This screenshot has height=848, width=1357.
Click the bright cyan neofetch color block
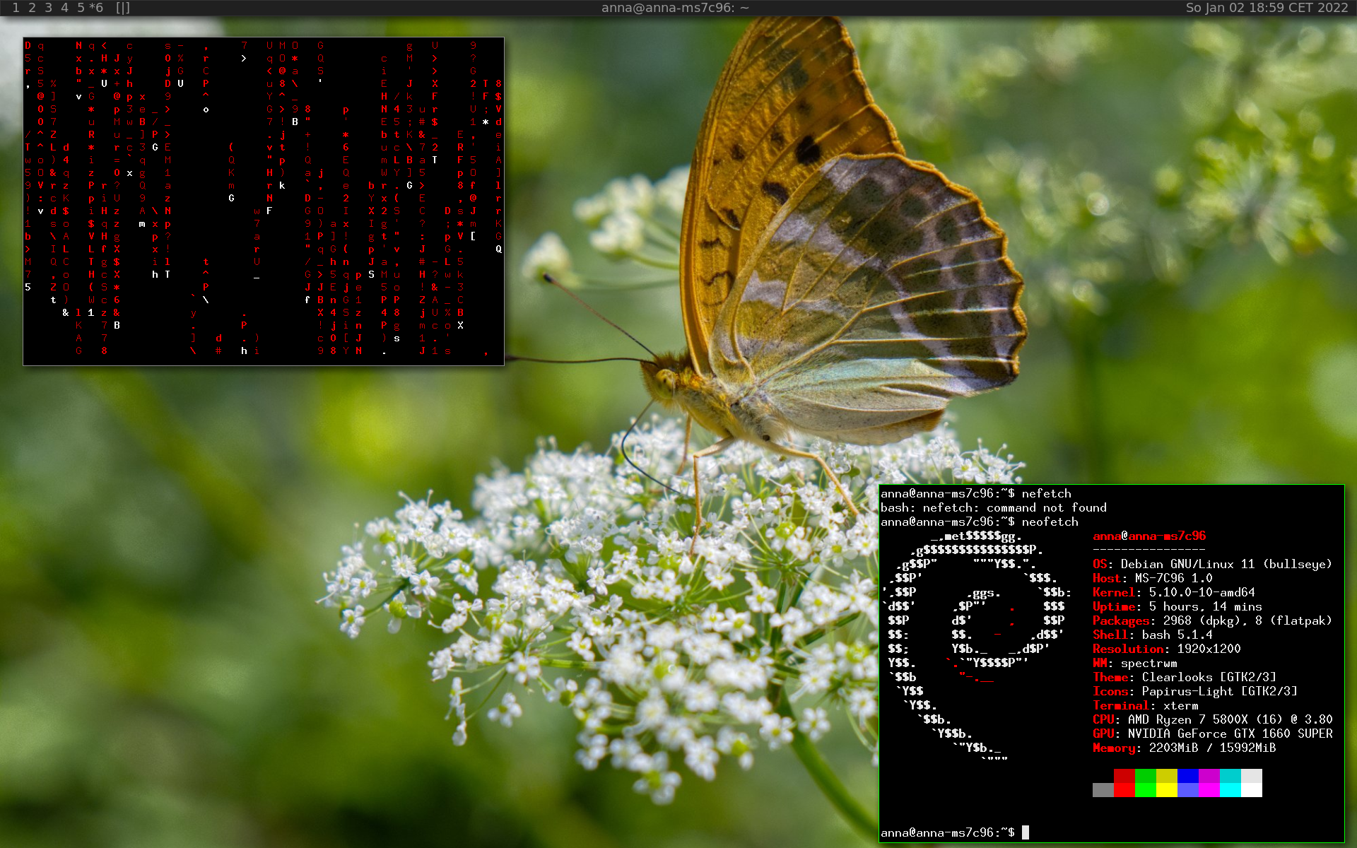tap(1230, 790)
